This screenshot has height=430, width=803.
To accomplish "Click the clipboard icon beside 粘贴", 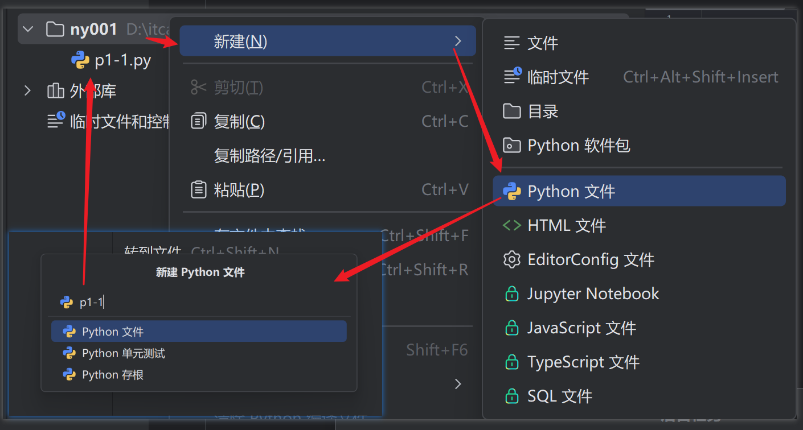I will (198, 189).
